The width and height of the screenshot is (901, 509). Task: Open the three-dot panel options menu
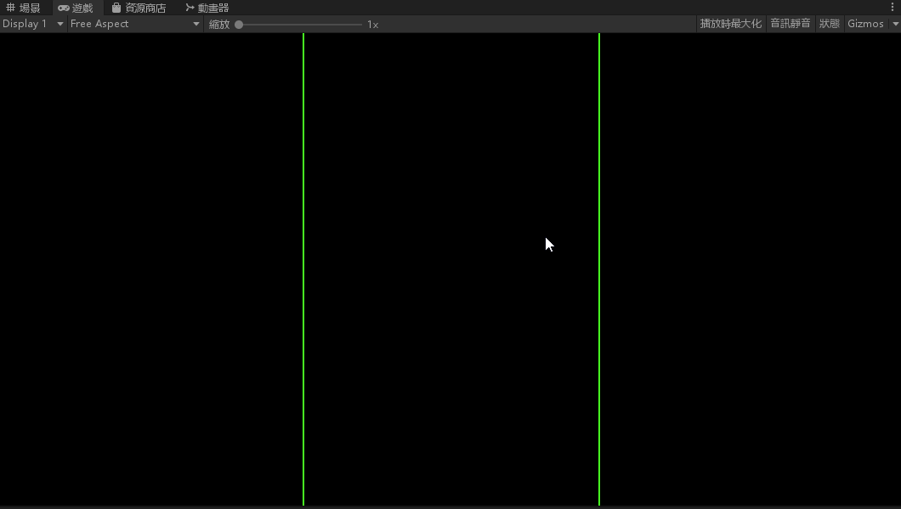click(x=892, y=8)
